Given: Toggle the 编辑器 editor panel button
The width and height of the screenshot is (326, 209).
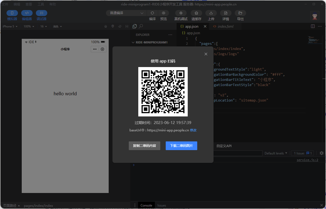Looking at the screenshot, I should pos(27,13).
